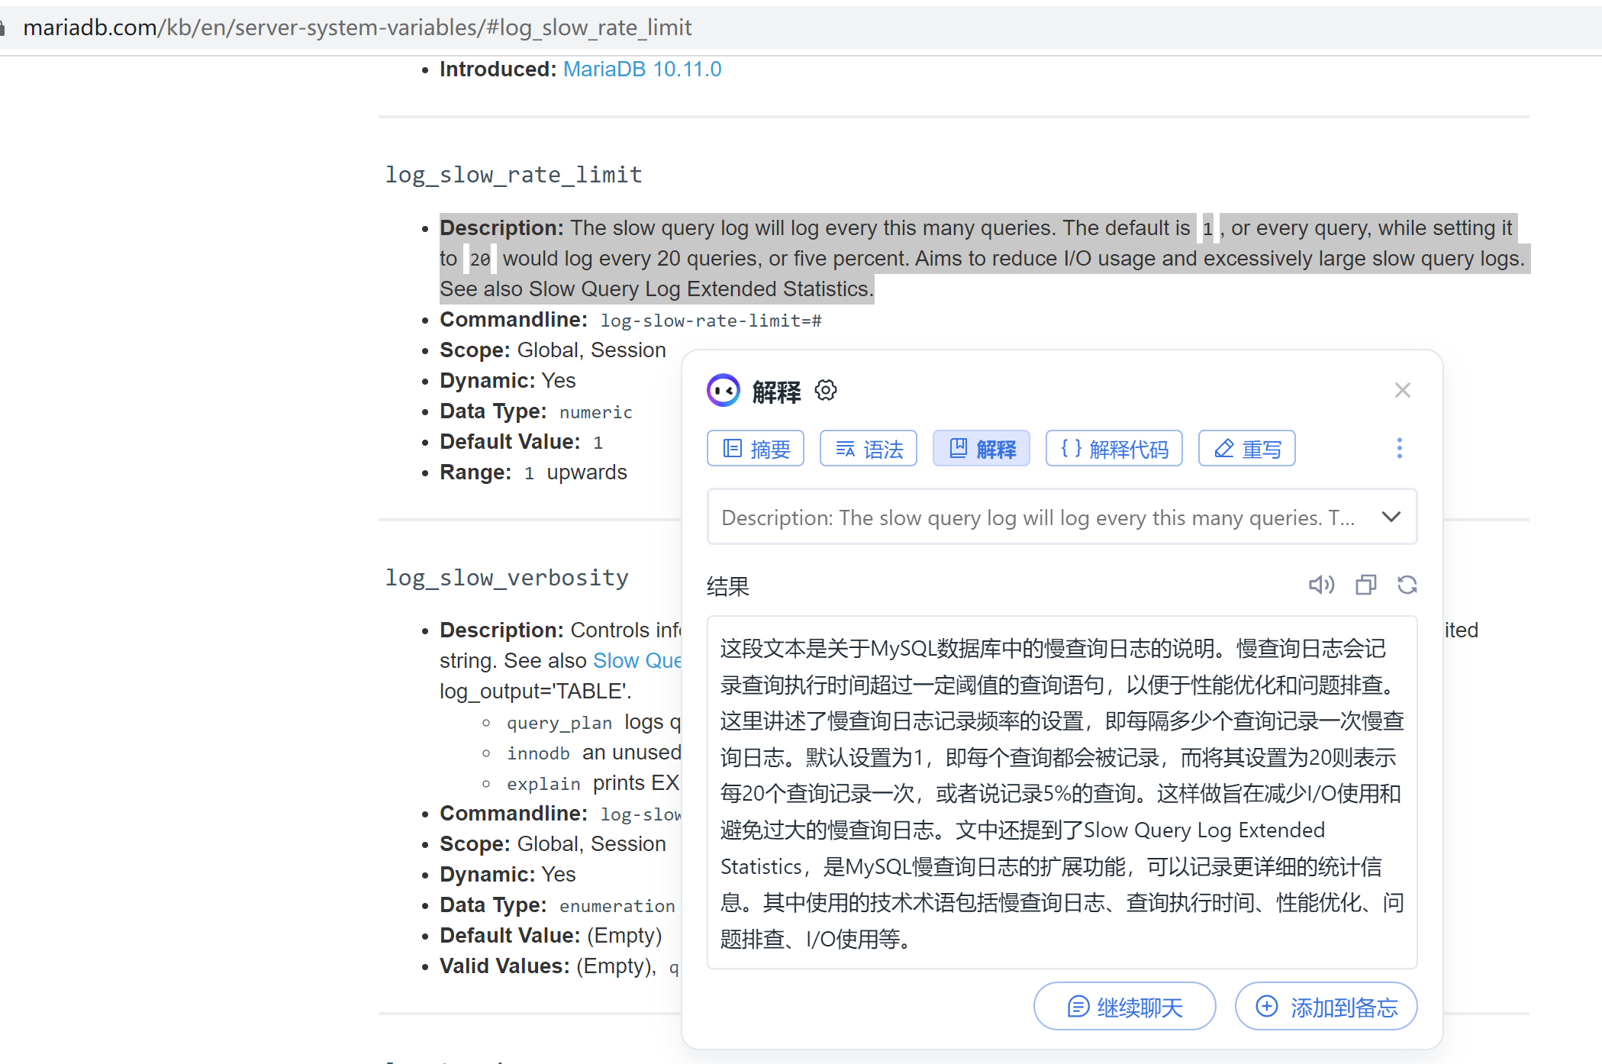Copy the result text with copy icon
This screenshot has height=1064, width=1602.
point(1365,585)
